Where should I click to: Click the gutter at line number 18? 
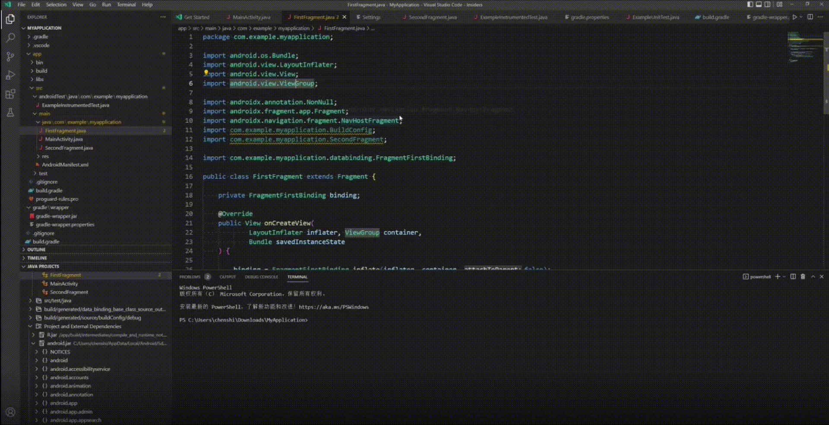pos(189,195)
